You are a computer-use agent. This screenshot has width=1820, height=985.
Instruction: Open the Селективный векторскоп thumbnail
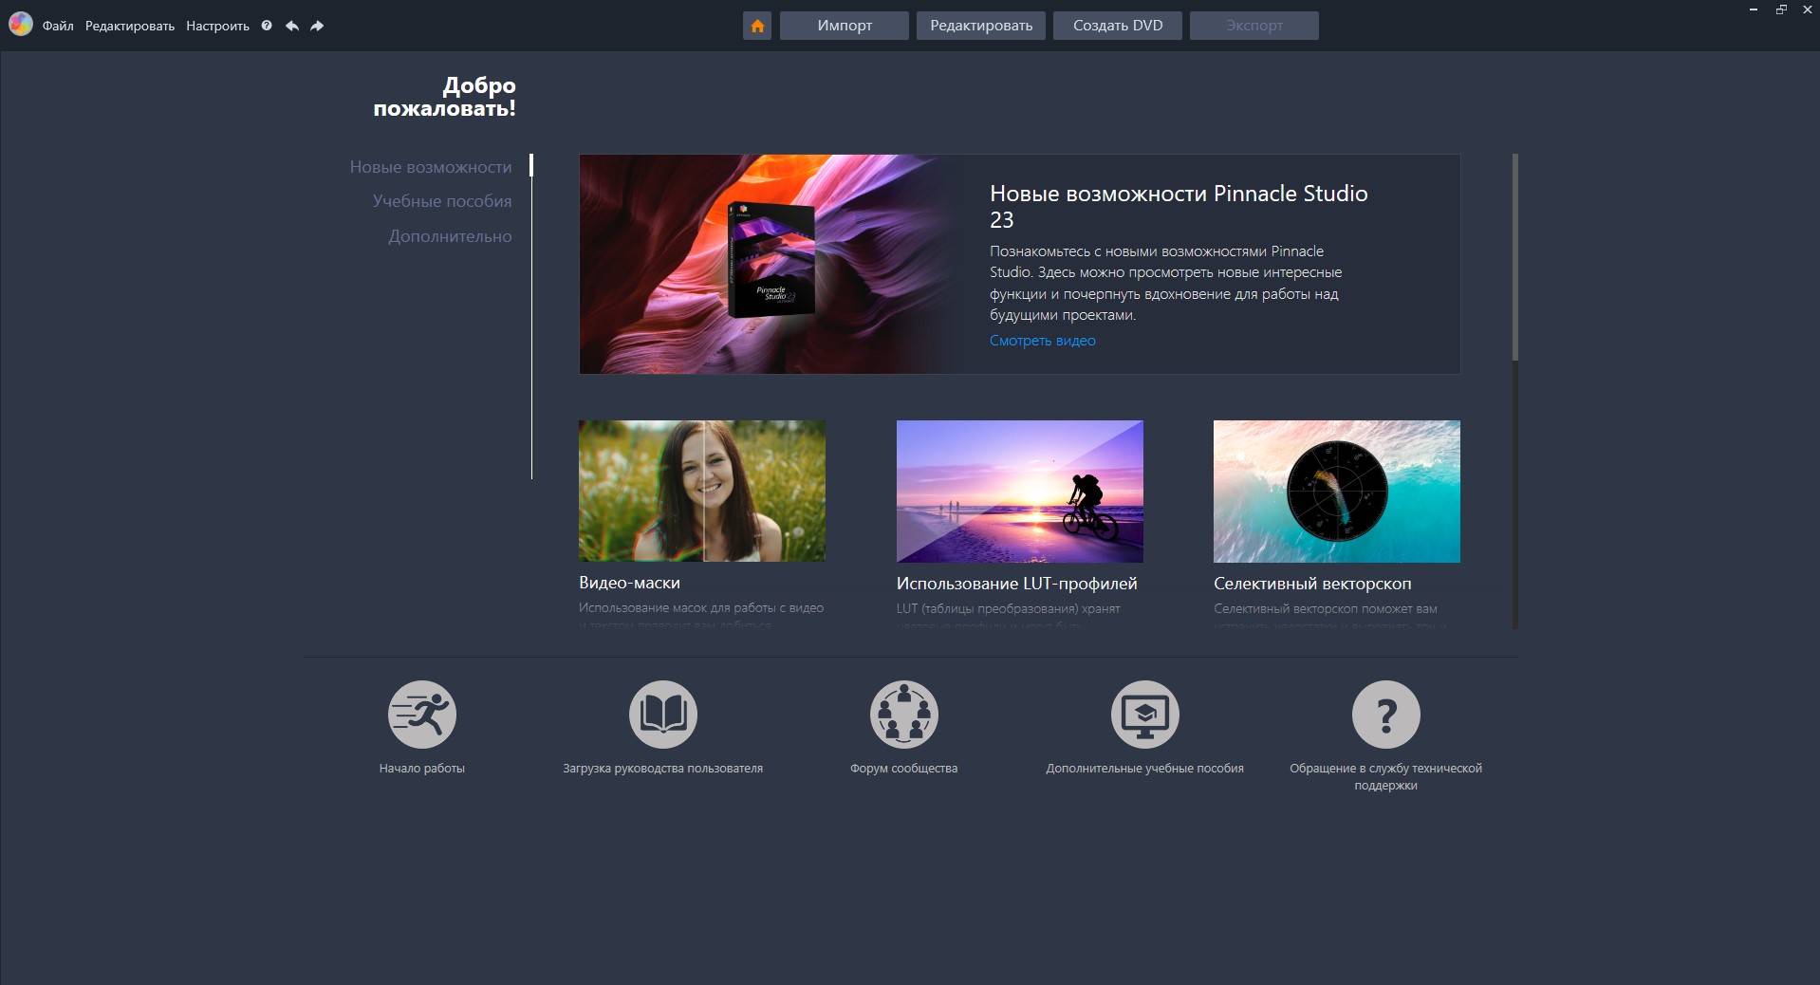pos(1336,491)
